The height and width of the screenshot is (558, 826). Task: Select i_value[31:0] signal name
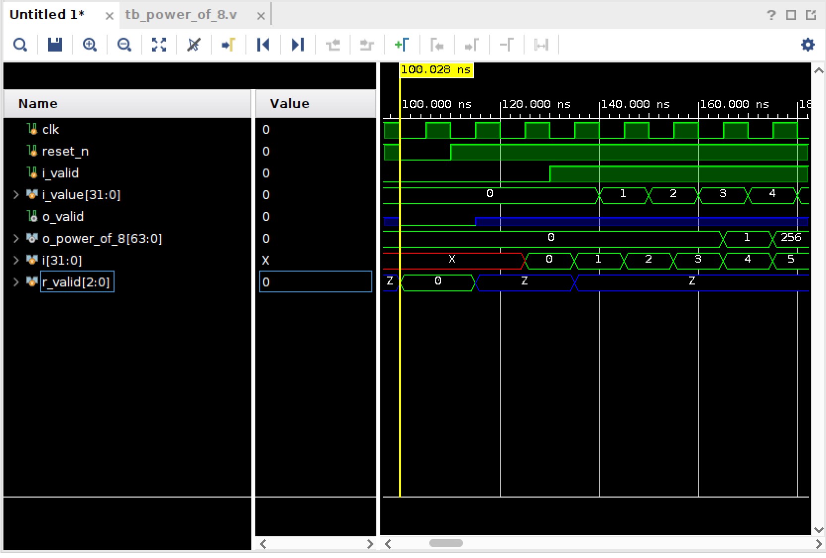(x=81, y=195)
